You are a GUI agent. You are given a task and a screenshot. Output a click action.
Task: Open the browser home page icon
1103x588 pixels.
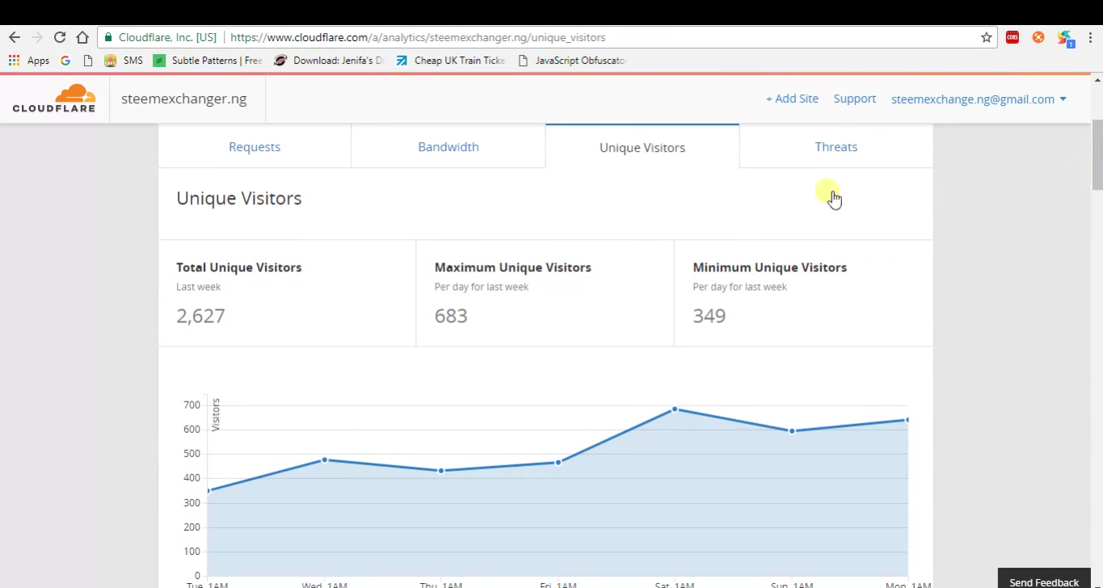[x=82, y=37]
